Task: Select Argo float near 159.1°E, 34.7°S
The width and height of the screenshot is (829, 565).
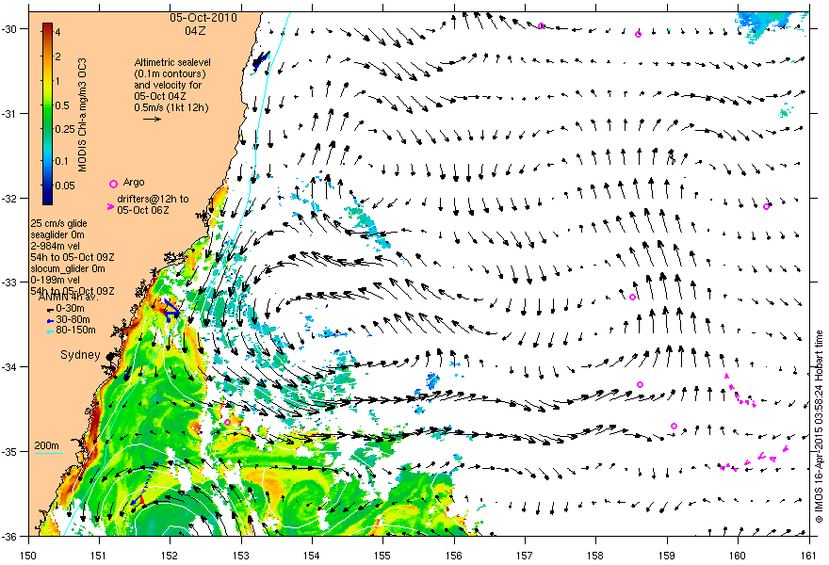Action: pos(674,426)
